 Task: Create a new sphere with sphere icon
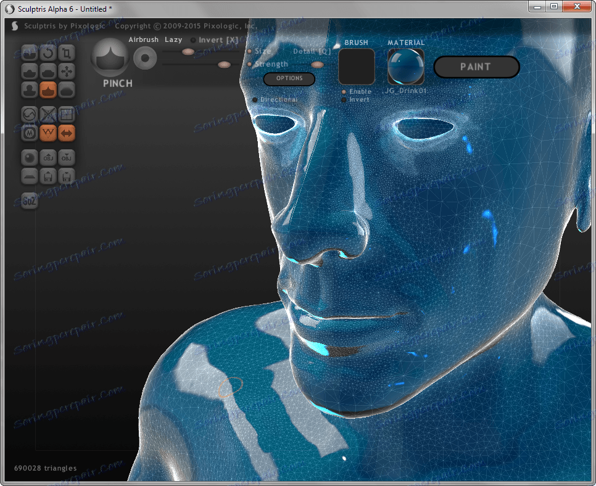30,158
